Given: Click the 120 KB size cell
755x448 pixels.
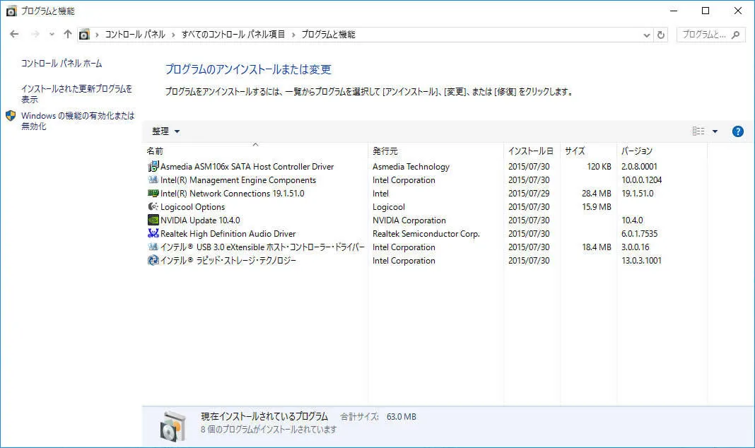Looking at the screenshot, I should pos(599,167).
